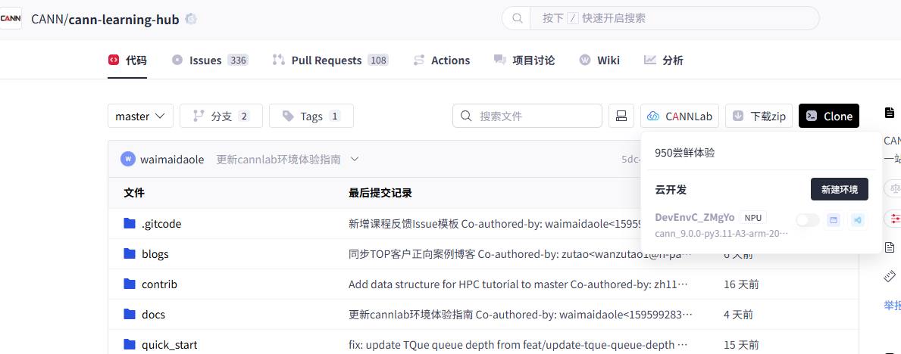Open the DevEnvC environment in browser window icon

834,220
